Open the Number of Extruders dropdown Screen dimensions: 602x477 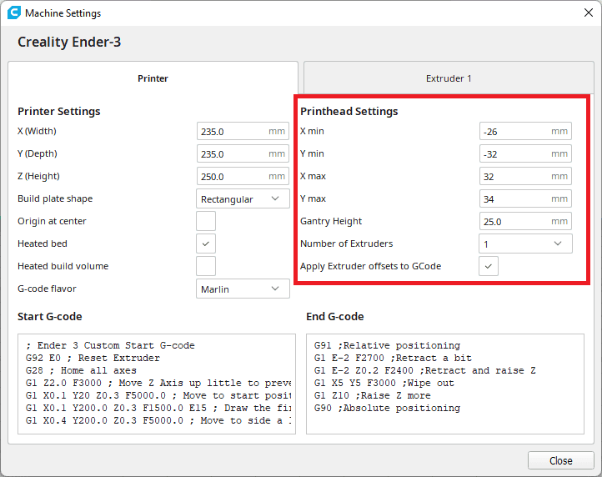tap(525, 244)
